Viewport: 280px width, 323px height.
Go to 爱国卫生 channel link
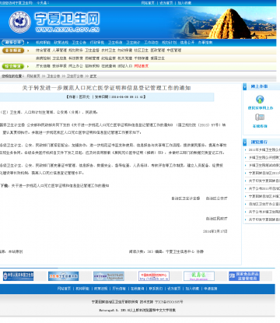click(158, 58)
